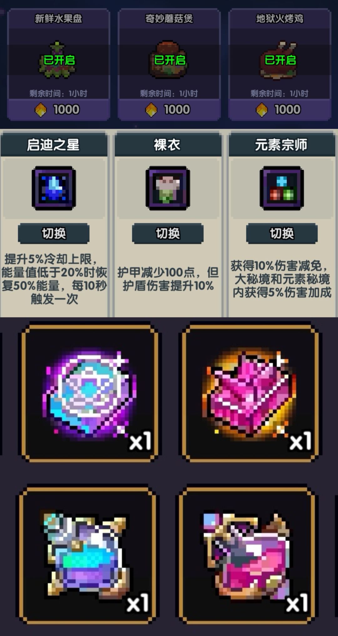The width and height of the screenshot is (338, 636).
Task: Click the 奇妙蘑菇煲 mushroom pot icon
Action: point(169,59)
